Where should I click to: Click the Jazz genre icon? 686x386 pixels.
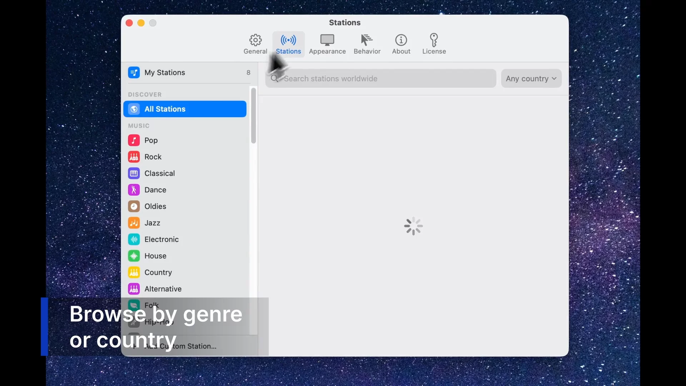click(134, 223)
